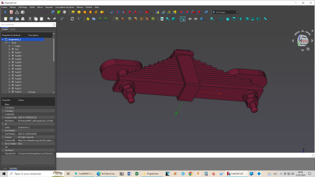Viewport: 315px width, 177px height.
Task: Open the Part Design workbench dropdown
Action: click(225, 12)
